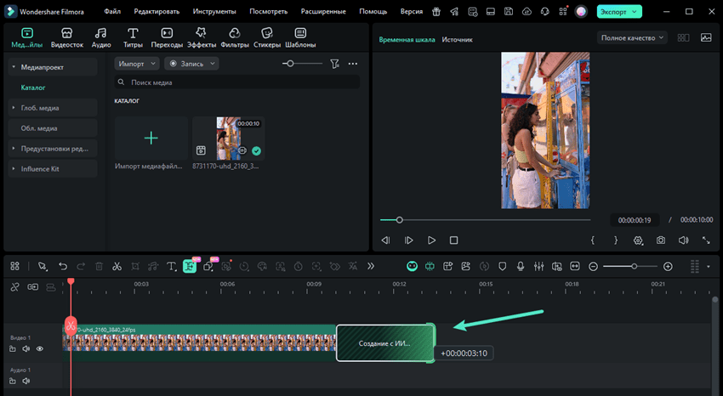
Task: Hide the Видео 1 track with eye icon
Action: 39,348
